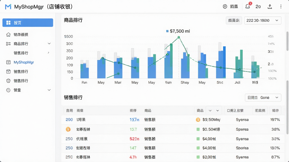This screenshot has width=289, height=162.
Task: Click the home icon in the sidebar
Action: 8,35
